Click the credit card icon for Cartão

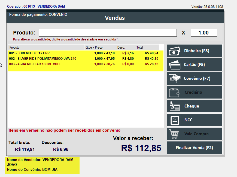click(175, 65)
